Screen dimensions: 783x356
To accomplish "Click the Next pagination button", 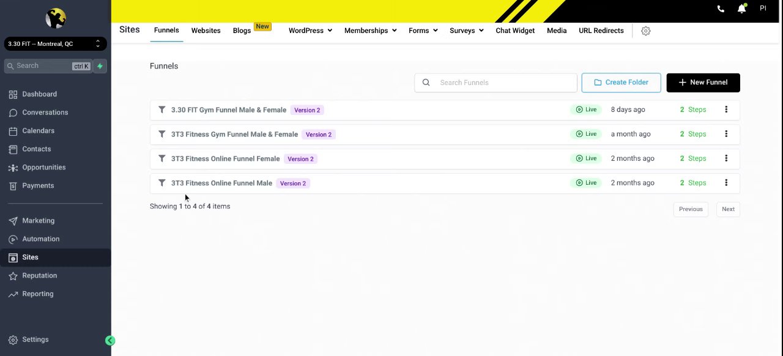I will tap(728, 209).
